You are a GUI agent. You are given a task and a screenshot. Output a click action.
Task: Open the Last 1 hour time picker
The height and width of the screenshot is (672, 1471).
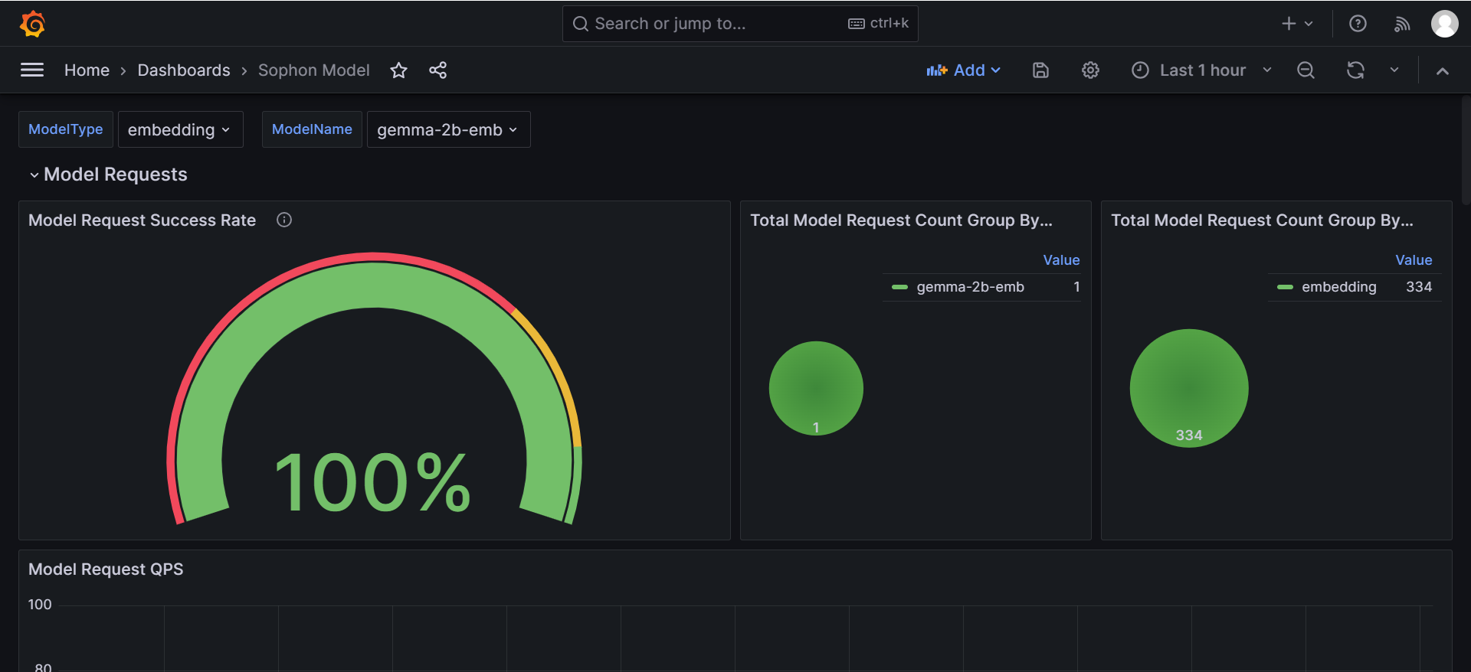(x=1201, y=70)
